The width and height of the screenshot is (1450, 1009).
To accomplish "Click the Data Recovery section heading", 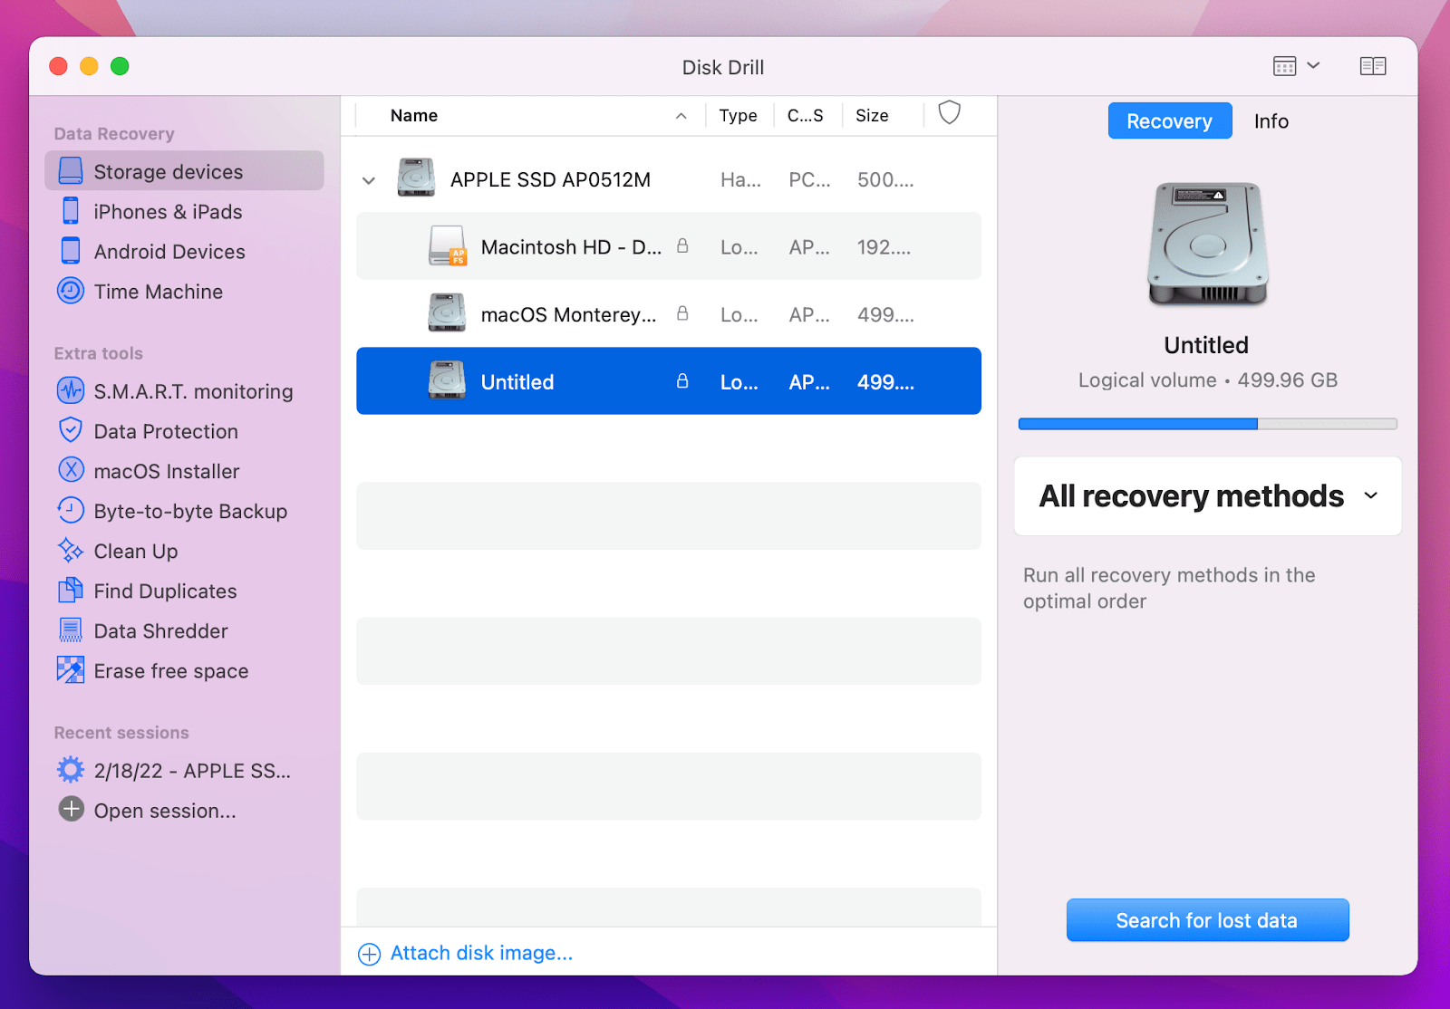I will point(114,133).
